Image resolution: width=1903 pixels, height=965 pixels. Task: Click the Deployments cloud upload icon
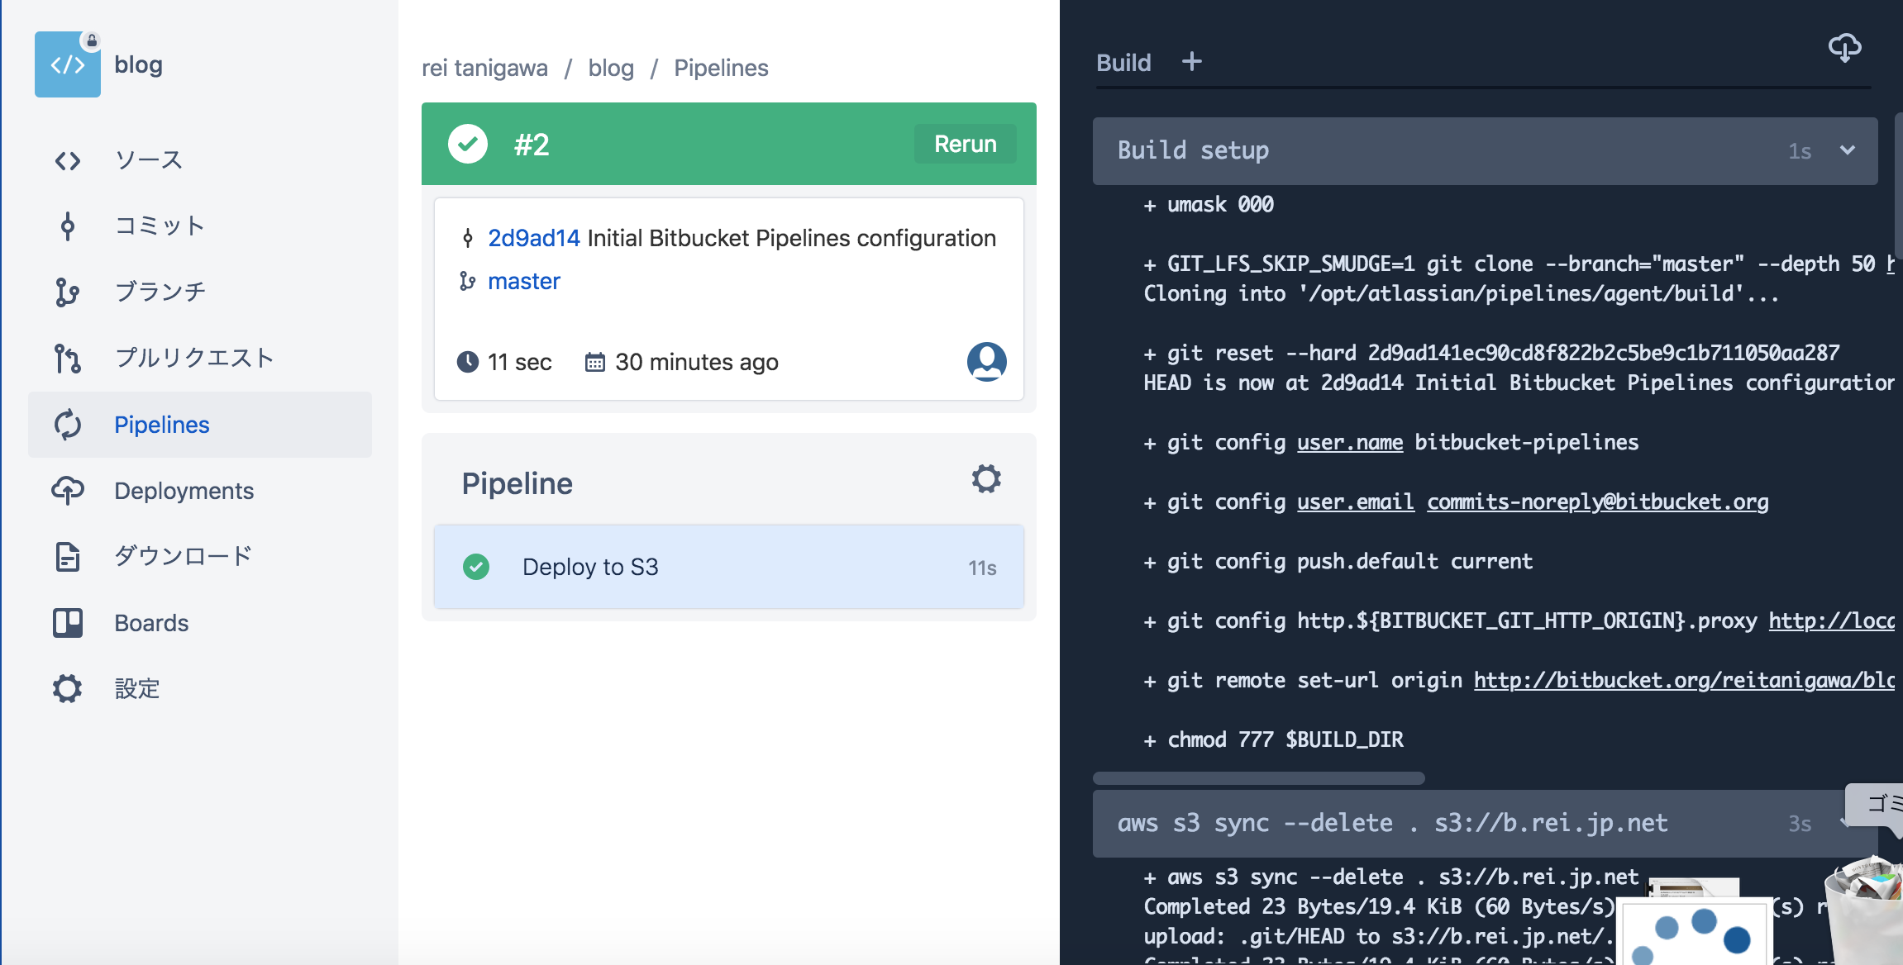click(68, 491)
